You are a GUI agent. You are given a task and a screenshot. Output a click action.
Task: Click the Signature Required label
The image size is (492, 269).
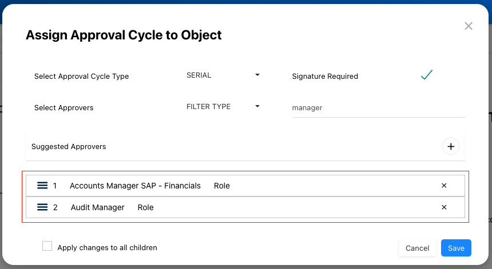click(325, 76)
